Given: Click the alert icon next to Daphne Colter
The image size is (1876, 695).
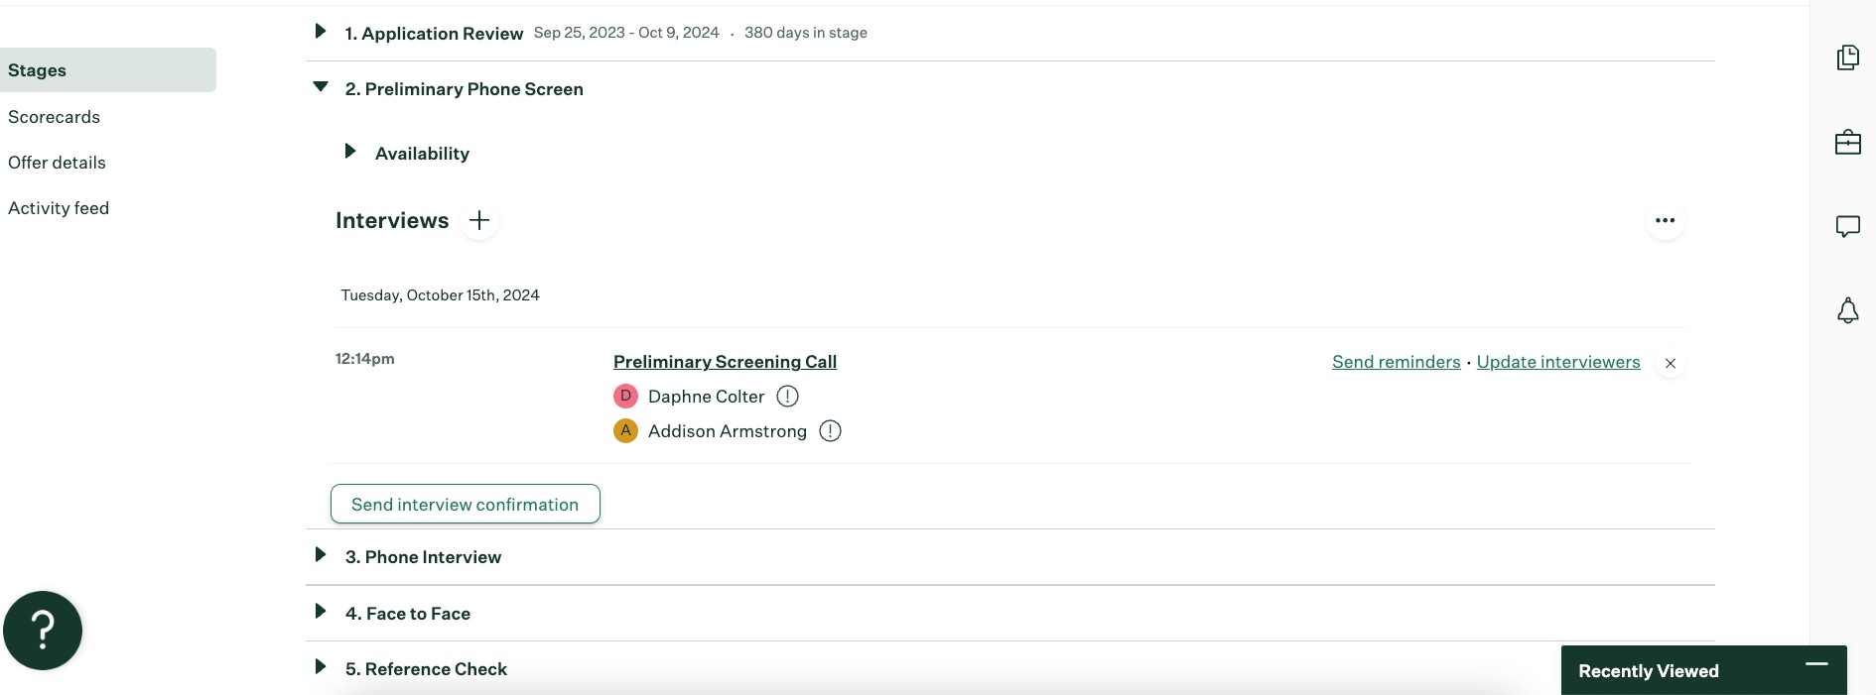Looking at the screenshot, I should (x=787, y=397).
